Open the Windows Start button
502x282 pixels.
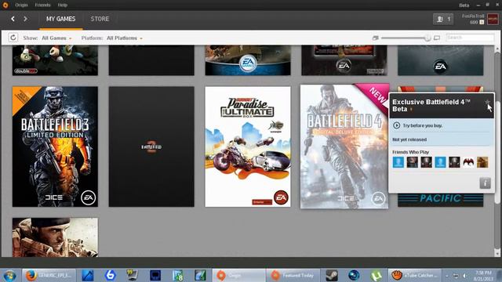click(x=9, y=275)
